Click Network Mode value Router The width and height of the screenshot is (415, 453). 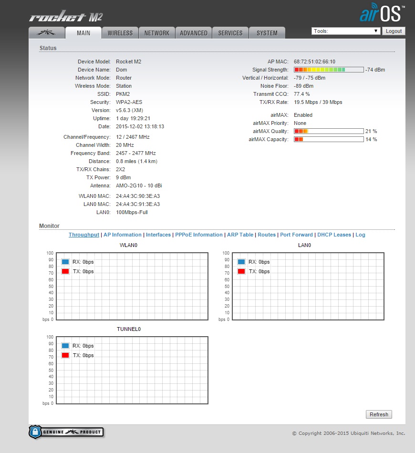click(x=124, y=78)
